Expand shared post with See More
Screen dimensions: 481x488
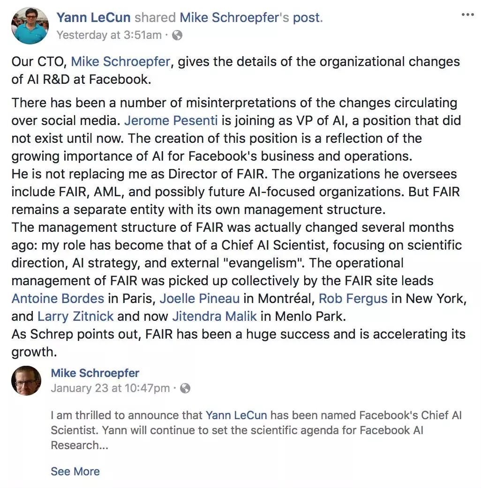pyautogui.click(x=75, y=471)
